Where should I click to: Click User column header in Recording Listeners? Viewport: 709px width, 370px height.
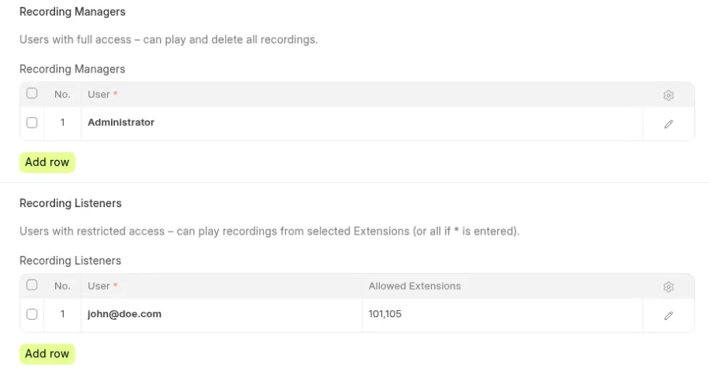[99, 286]
